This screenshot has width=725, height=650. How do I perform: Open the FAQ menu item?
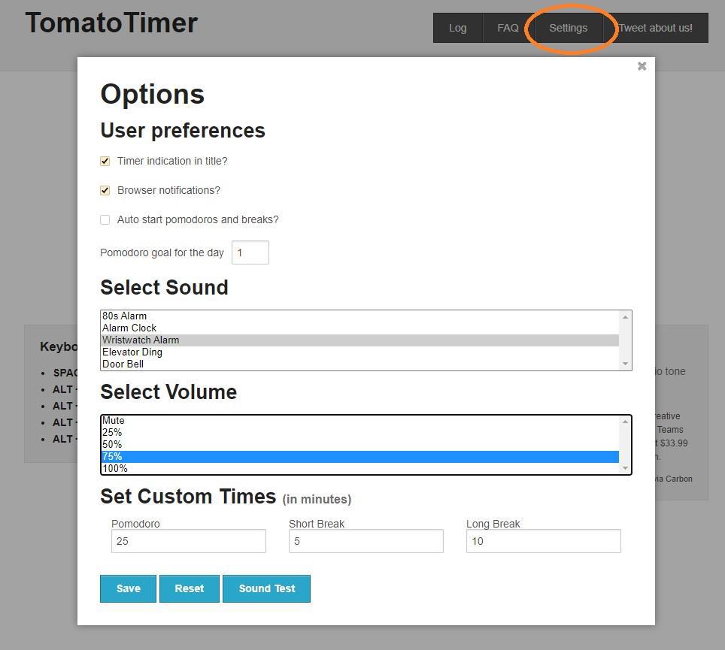pos(508,28)
